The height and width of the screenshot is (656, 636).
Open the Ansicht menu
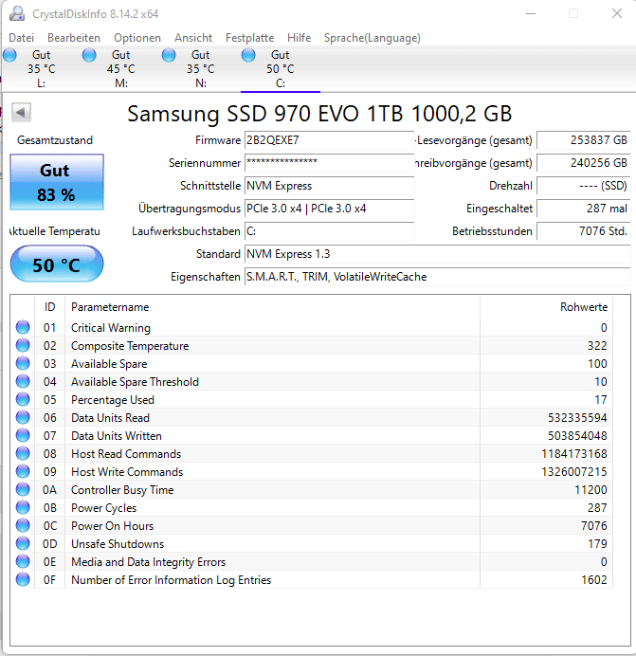coord(193,38)
